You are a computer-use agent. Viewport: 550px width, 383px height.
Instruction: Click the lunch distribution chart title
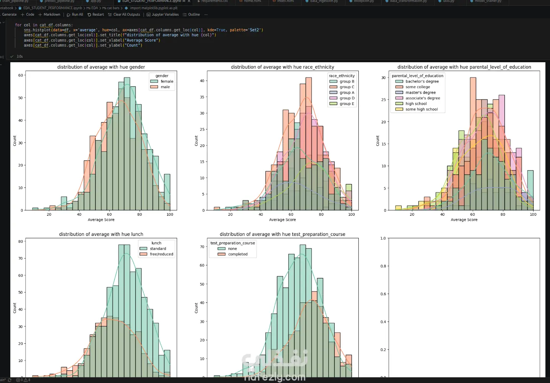[x=101, y=234]
